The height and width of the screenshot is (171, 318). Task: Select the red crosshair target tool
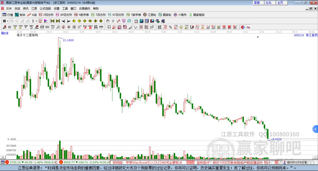[63, 27]
